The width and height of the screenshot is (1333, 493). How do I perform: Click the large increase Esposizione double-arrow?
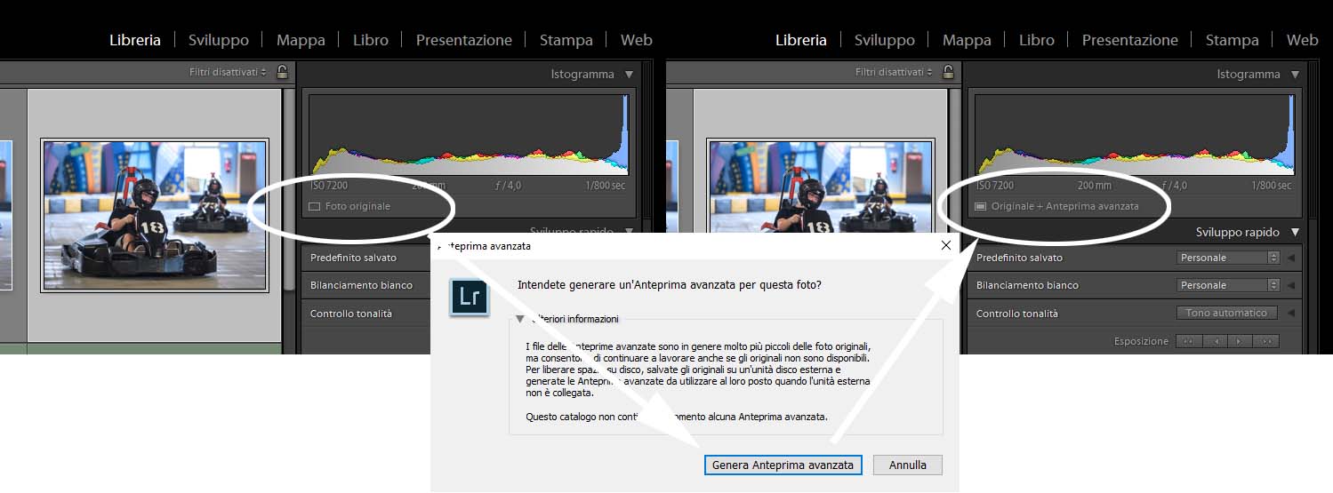[1266, 341]
